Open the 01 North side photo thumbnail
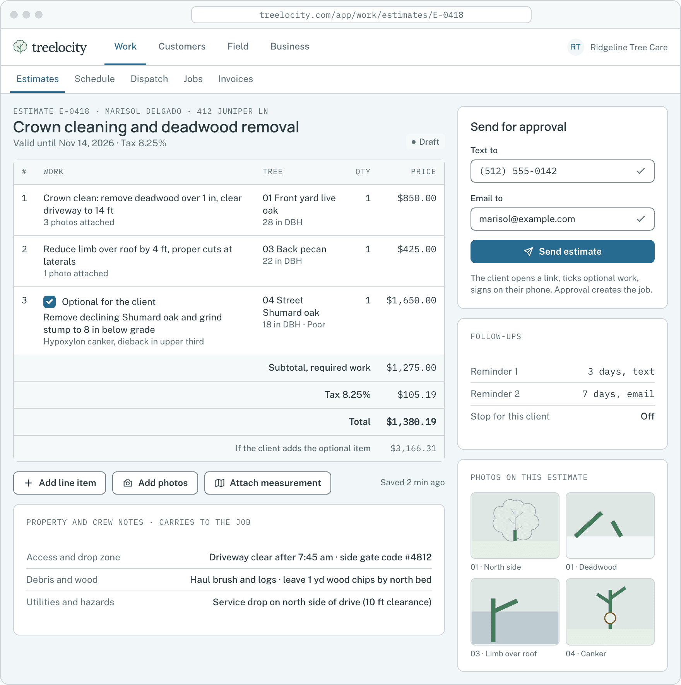The image size is (681, 685). point(515,526)
